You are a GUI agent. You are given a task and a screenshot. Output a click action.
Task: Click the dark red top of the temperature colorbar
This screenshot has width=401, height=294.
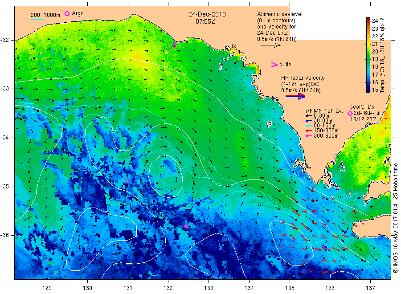click(x=368, y=20)
